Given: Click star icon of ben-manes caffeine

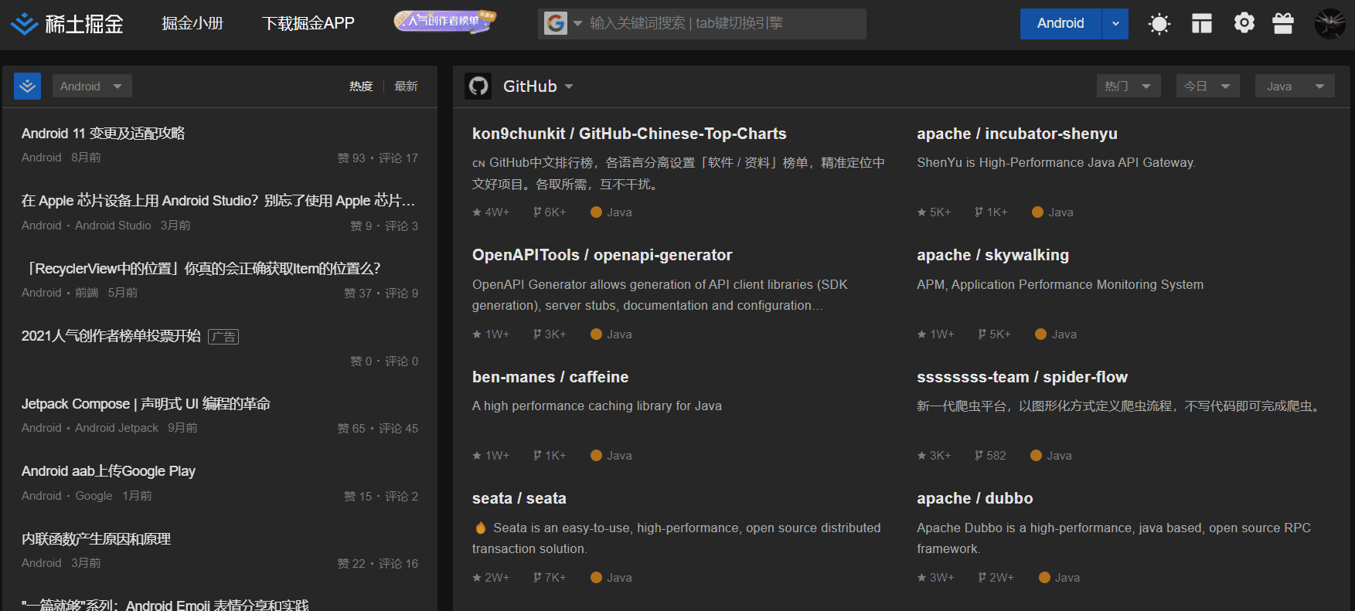Looking at the screenshot, I should 477,456.
